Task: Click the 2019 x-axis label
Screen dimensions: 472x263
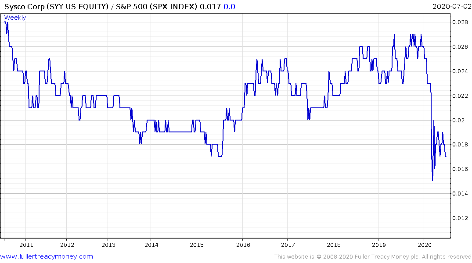Action: pos(379,245)
